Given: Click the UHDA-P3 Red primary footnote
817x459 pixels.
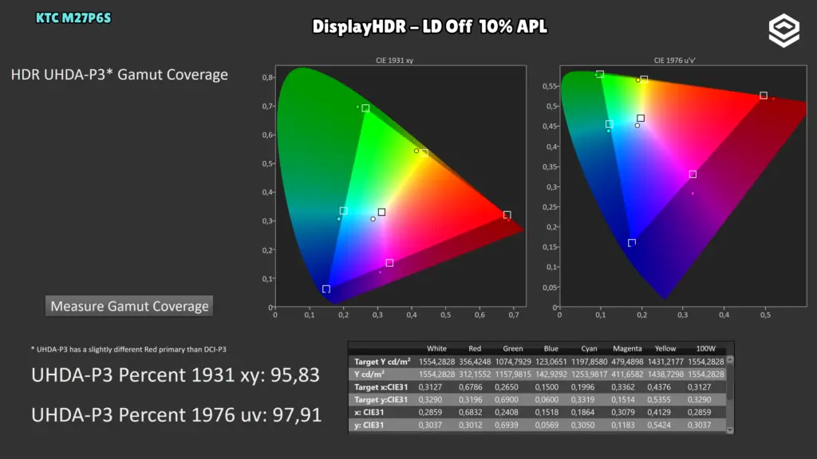Looking at the screenshot, I should (128, 349).
